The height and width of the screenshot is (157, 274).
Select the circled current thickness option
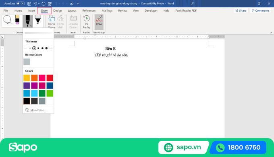coord(34,48)
